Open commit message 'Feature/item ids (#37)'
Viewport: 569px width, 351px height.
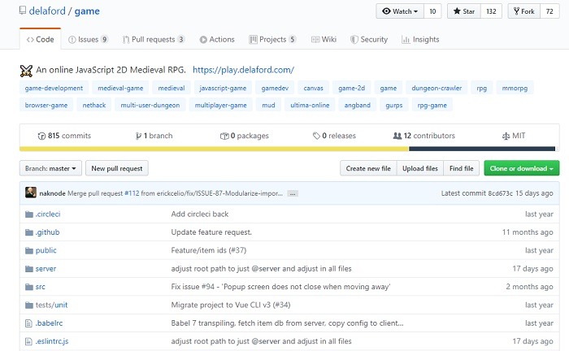[209, 250]
